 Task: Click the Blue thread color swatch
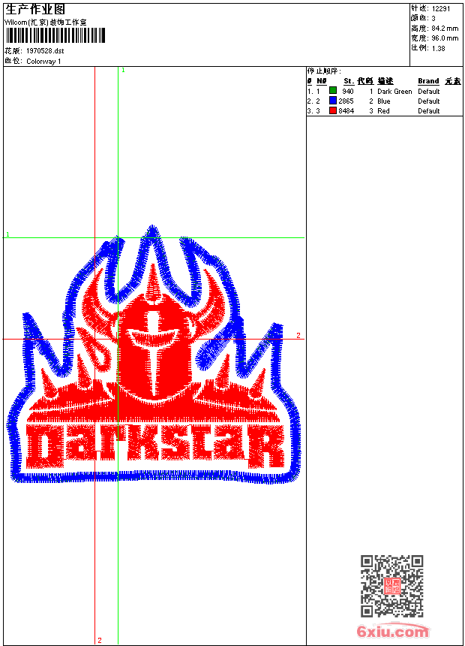click(333, 101)
